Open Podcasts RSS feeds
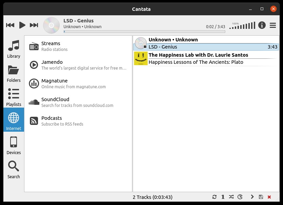Screen dimensions: 283x205 coord(78,121)
